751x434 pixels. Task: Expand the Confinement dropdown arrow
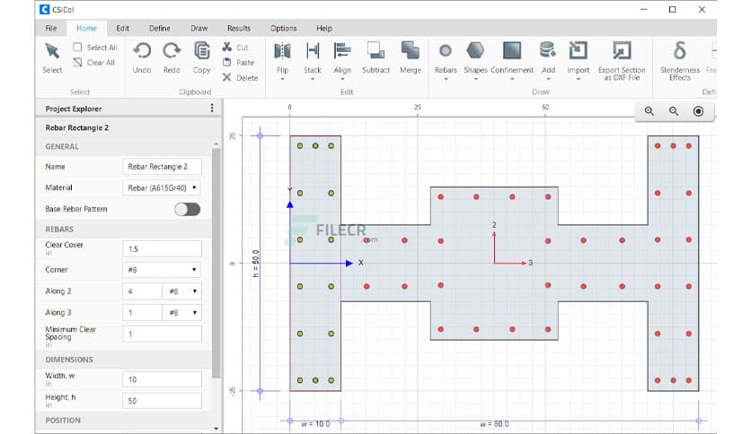tap(512, 80)
